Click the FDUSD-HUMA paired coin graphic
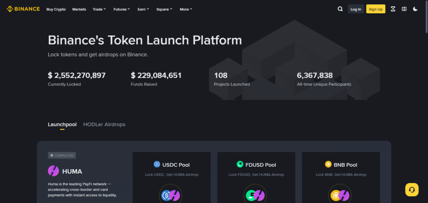The image size is (428, 203). (x=255, y=195)
